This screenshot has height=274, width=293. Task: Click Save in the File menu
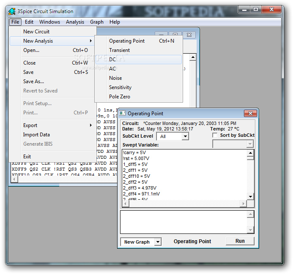53,72
